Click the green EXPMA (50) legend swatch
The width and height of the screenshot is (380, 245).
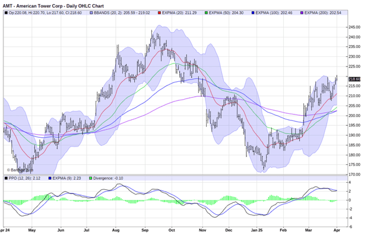206,13
